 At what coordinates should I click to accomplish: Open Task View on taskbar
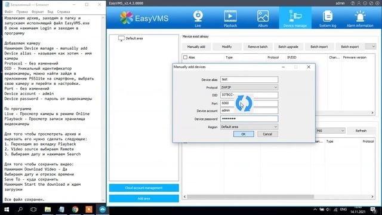coord(33,210)
